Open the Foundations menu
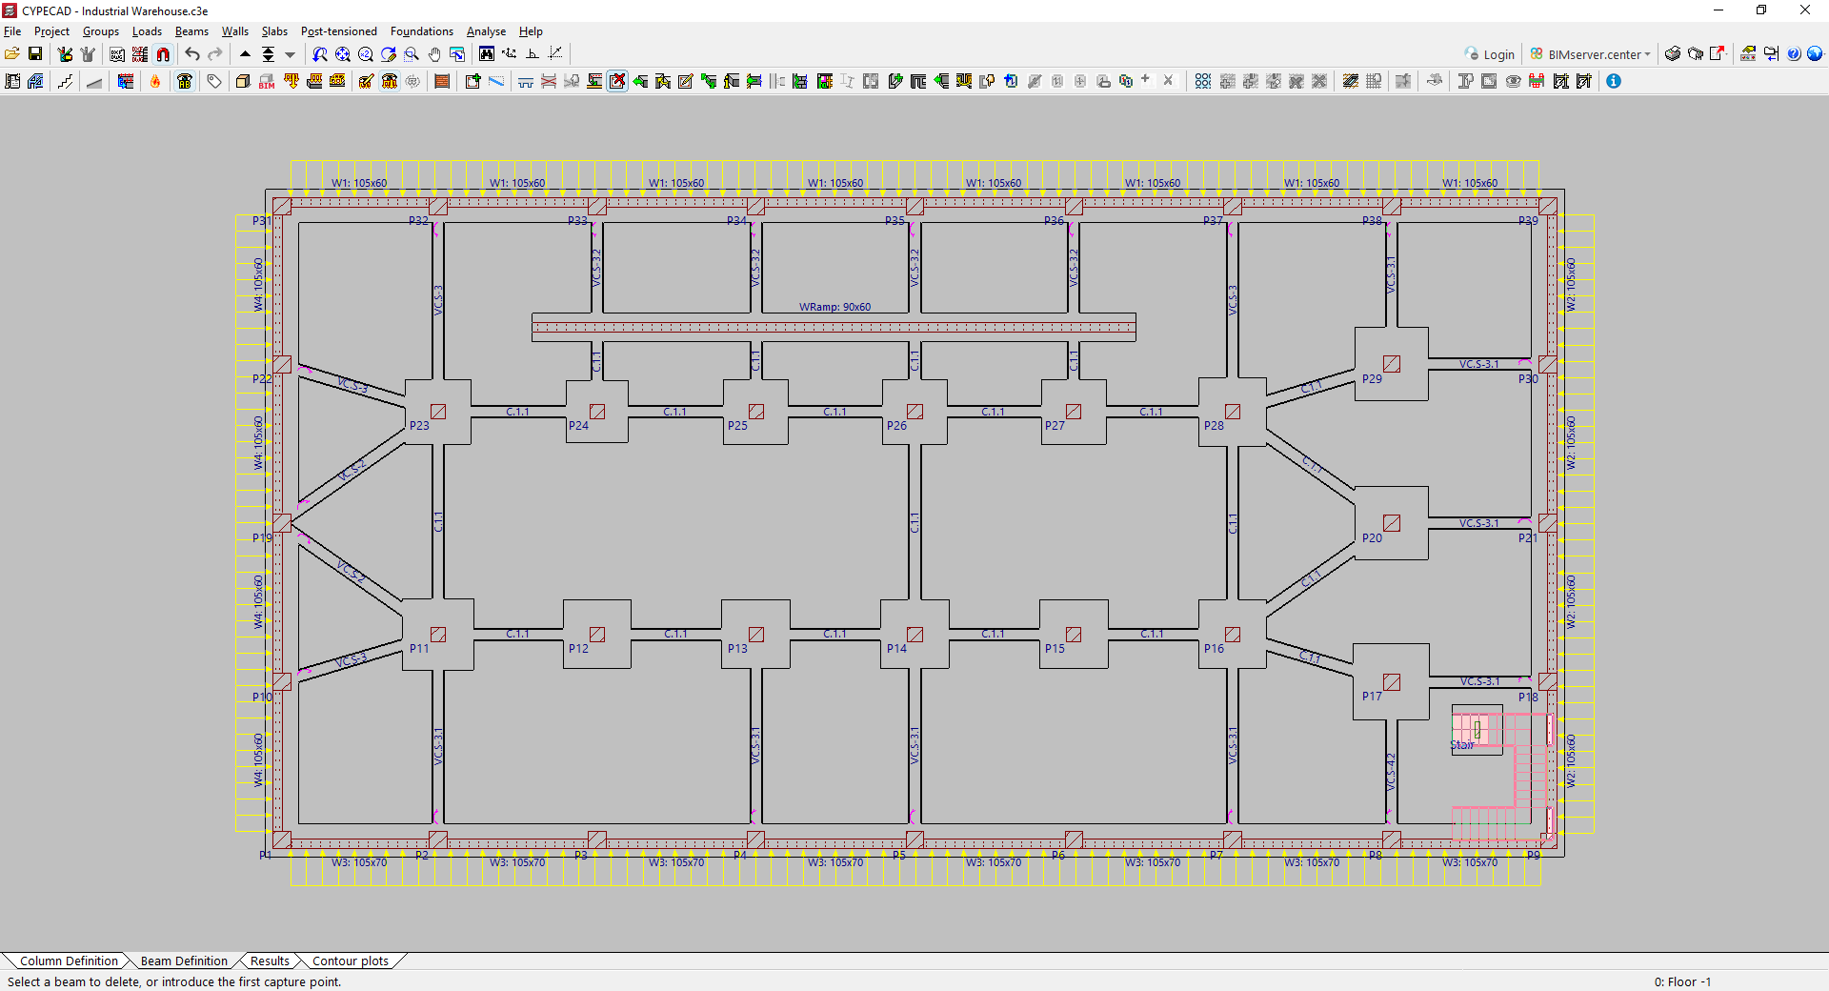This screenshot has width=1829, height=991. click(421, 31)
